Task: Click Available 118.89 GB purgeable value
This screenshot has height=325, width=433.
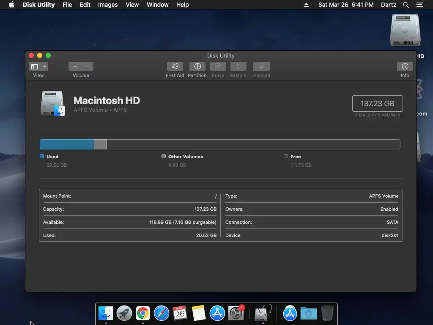Action: [183, 222]
